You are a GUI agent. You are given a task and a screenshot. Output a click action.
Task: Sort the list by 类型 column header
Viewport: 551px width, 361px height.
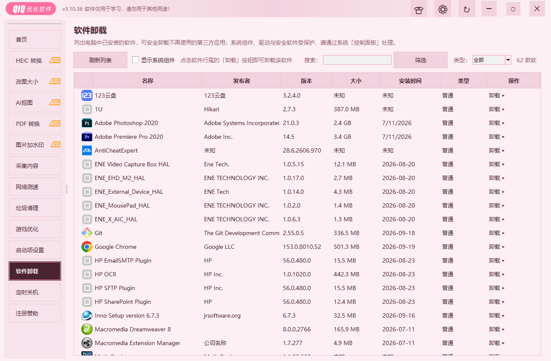464,81
